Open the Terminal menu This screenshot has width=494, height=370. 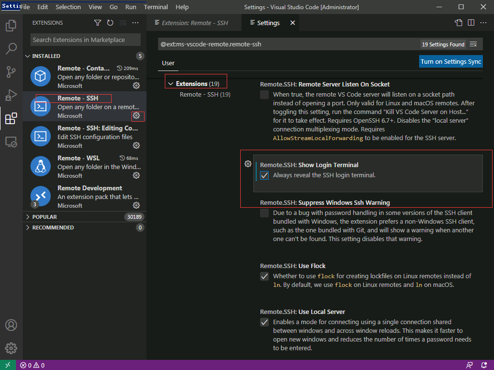coord(156,7)
